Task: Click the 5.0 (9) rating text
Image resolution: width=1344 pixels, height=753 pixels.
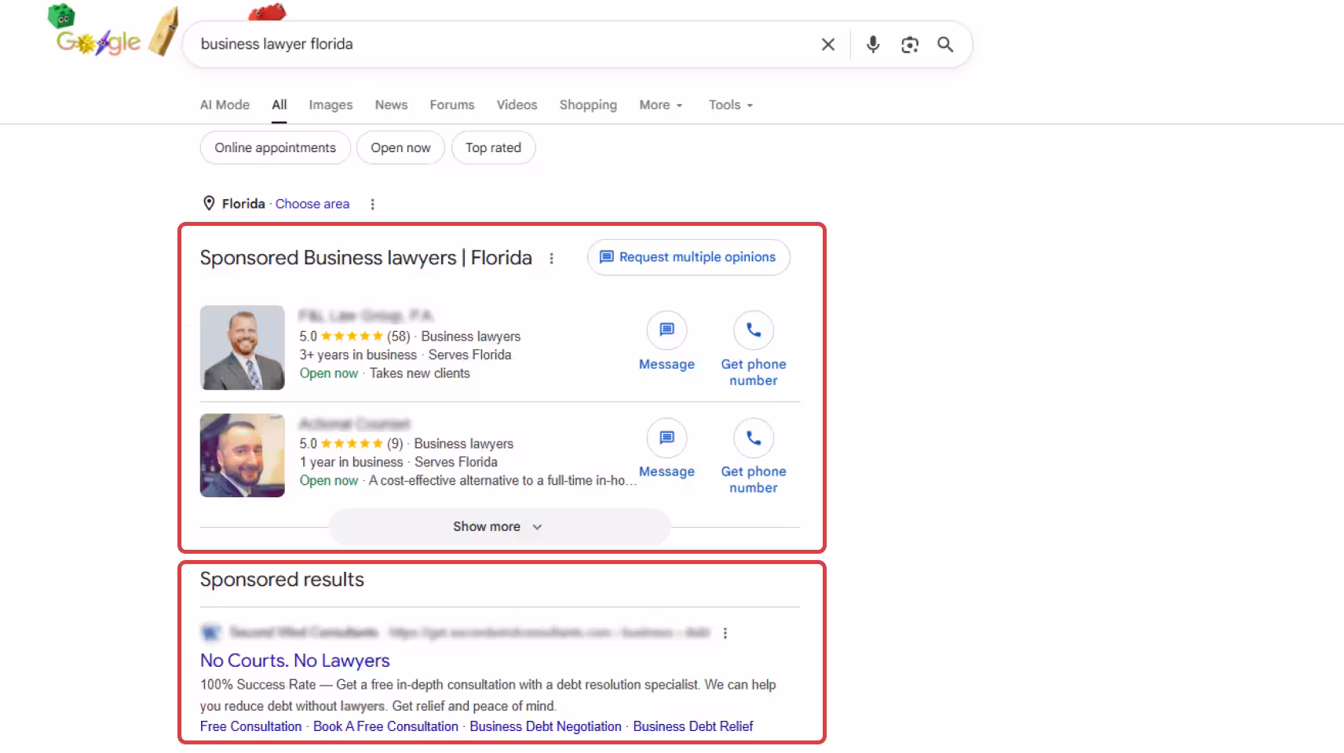Action: tap(351, 444)
